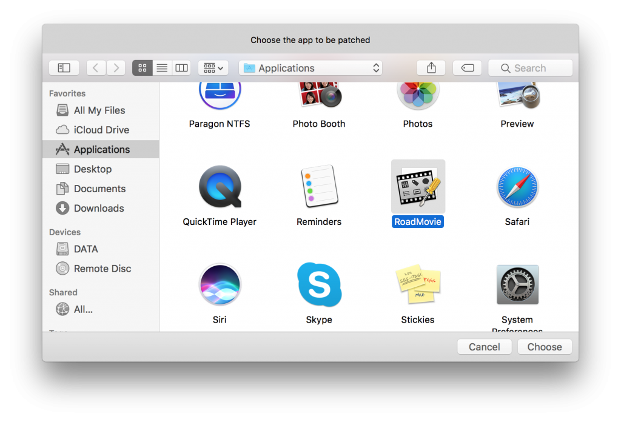
Task: Select the Stickies app icon
Action: pyautogui.click(x=418, y=285)
